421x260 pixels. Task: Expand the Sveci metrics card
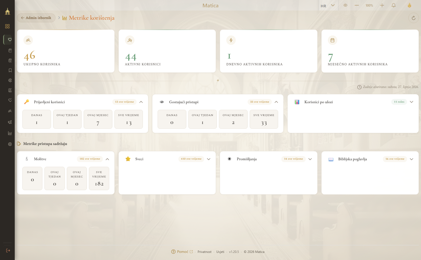209,159
